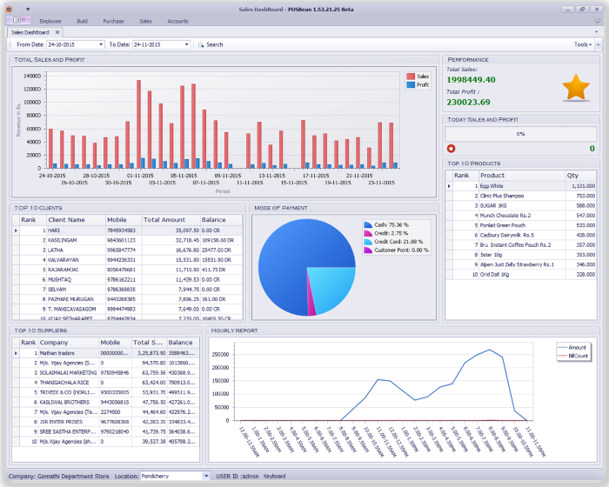Select supplier row Mathan traders
The height and width of the screenshot is (487, 609).
tap(105, 353)
